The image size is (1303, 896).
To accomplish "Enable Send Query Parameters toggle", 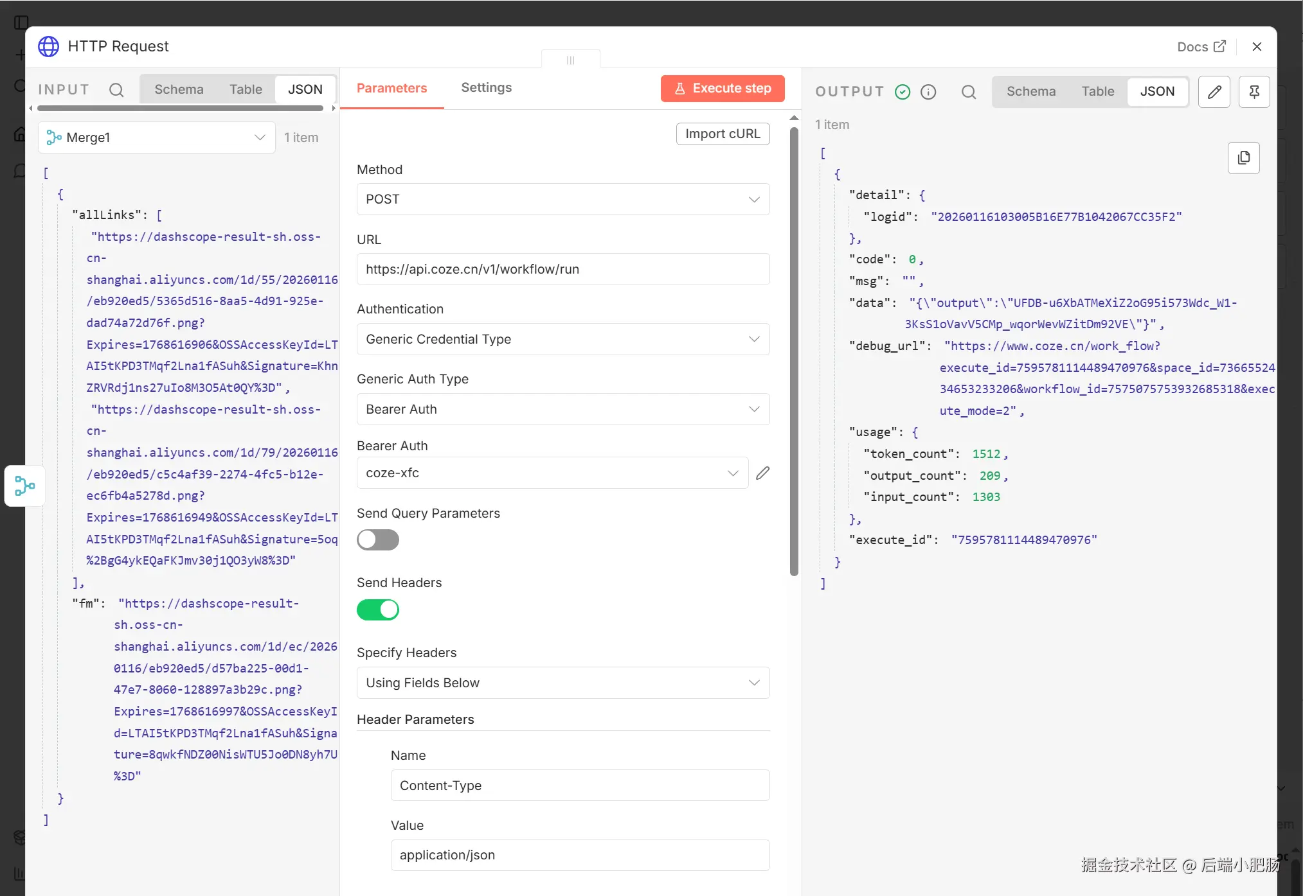I will click(x=378, y=540).
